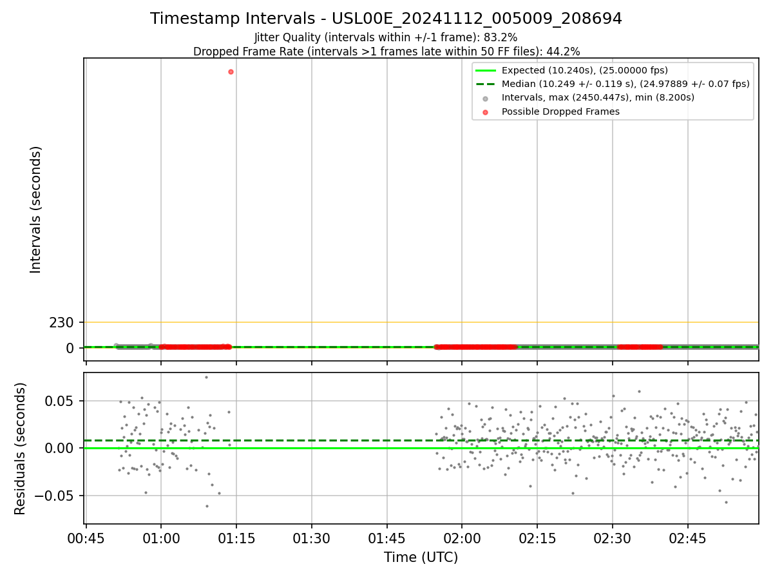The image size is (773, 580).
Task: Click the "Residuals (seconds)" y-axis label
Action: 21,449
